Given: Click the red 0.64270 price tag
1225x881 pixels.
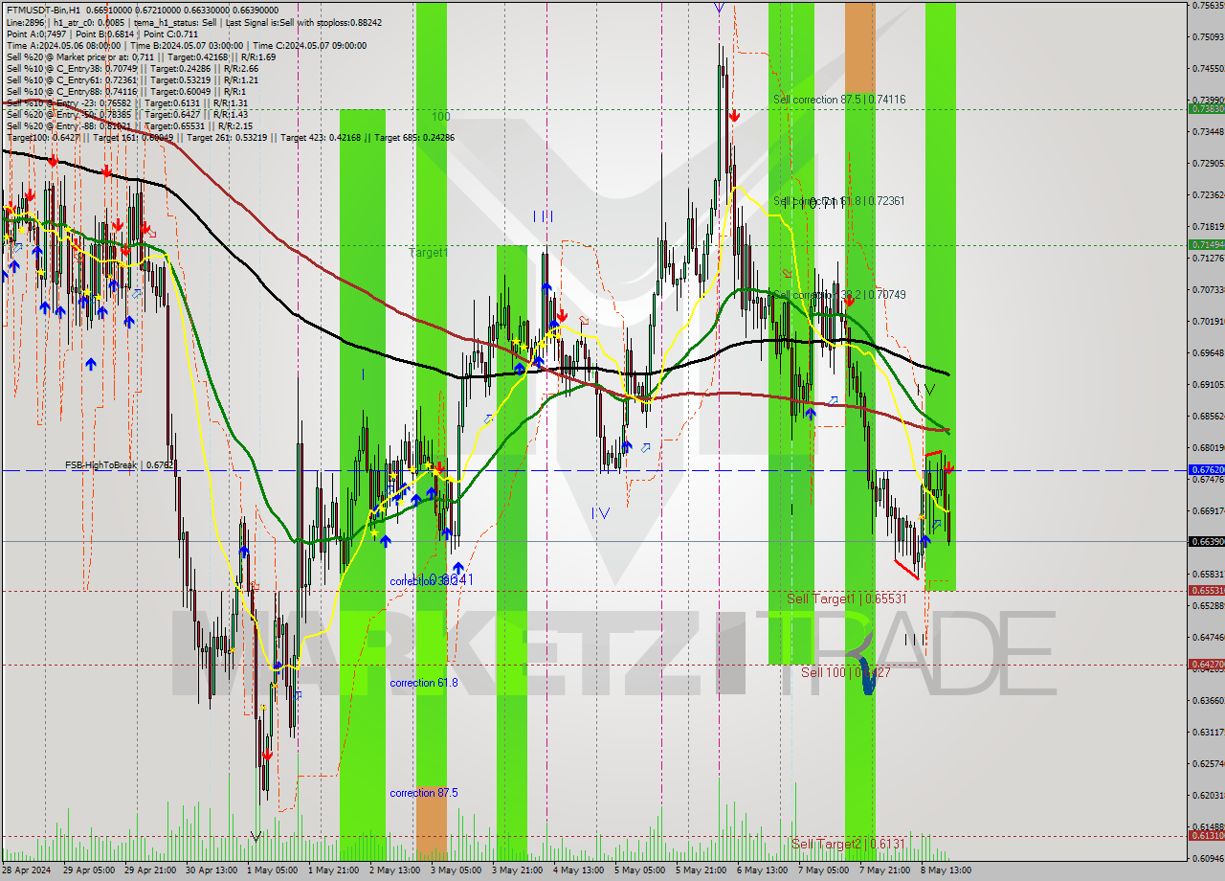Looking at the screenshot, I should (1206, 665).
